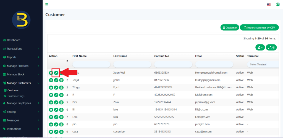View customer Joejd details via eye icon
Screen dimensions: 283x138
51,80
